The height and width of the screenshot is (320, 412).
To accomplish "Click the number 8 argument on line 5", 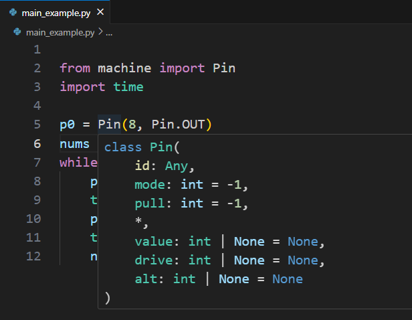I will (x=132, y=125).
